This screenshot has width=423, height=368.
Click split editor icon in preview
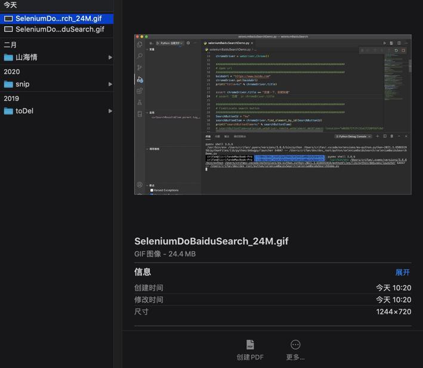point(399,43)
